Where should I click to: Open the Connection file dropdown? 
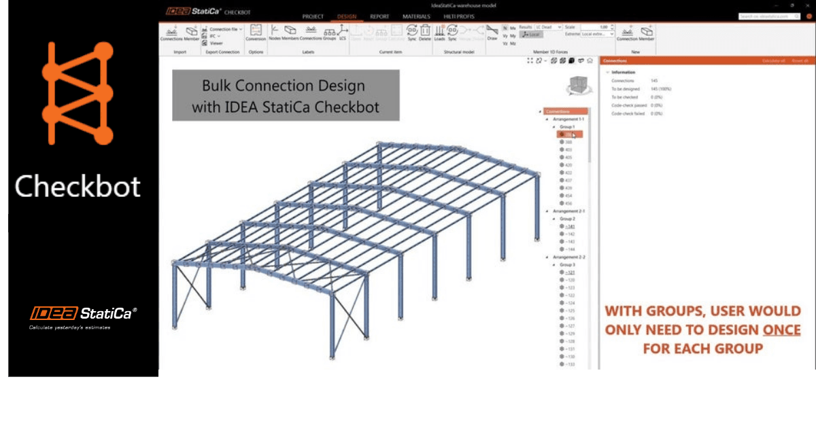[226, 29]
